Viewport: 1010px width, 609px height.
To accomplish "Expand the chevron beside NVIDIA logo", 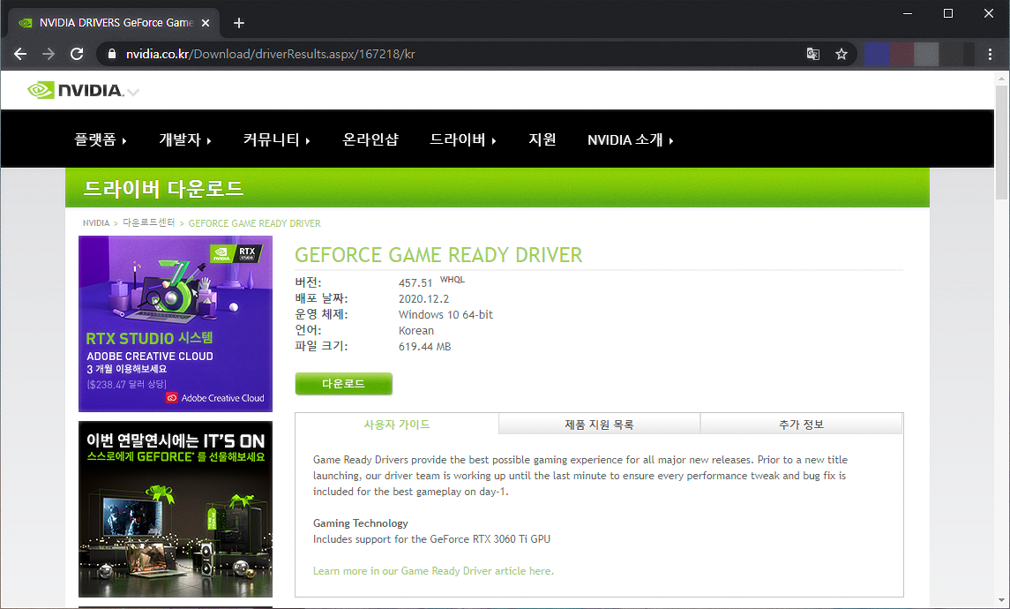I will [x=133, y=92].
